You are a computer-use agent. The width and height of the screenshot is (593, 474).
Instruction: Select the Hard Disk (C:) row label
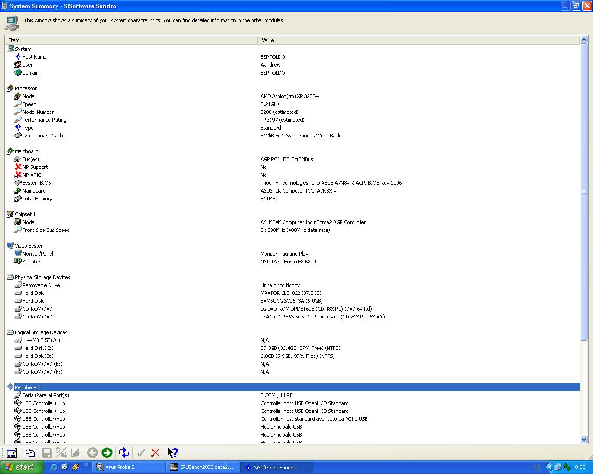pos(38,348)
